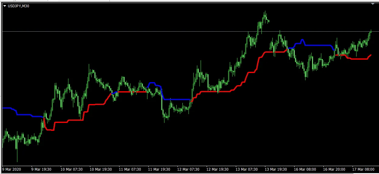The height and width of the screenshot is (174, 379).
Task: Click the 11 Mar 19:30 time label
Action: tap(159, 169)
